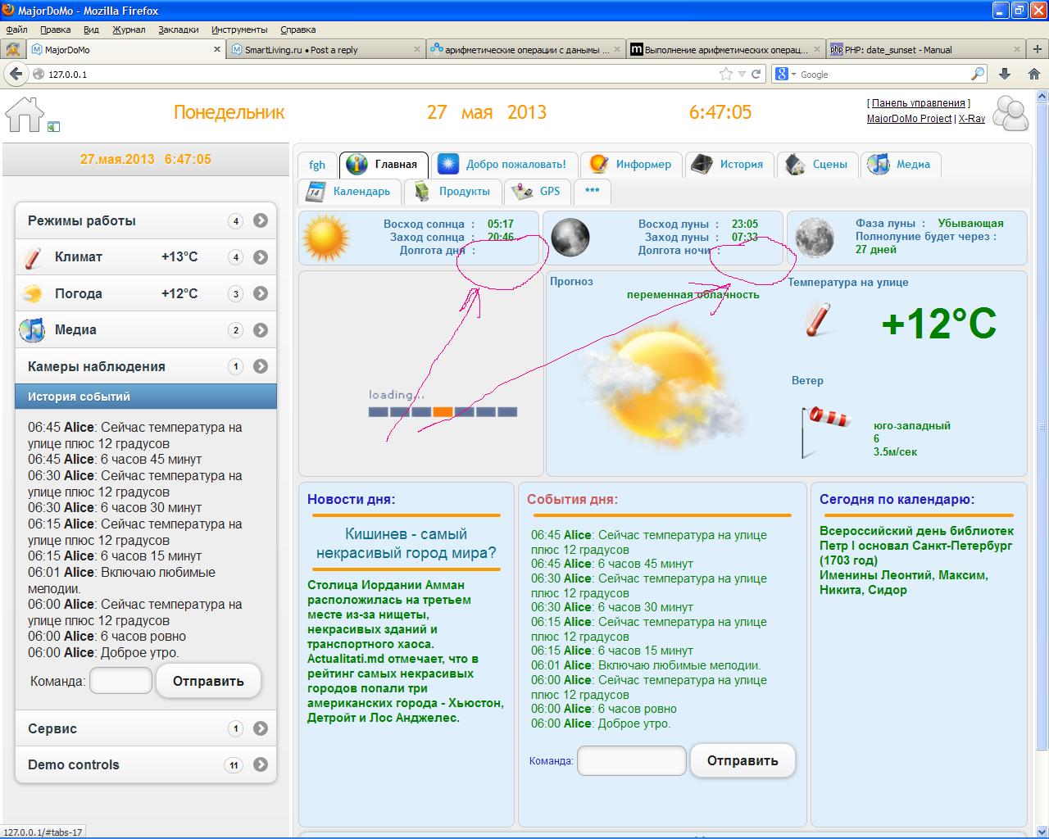Click the home house icon
Viewport: 1049px width, 839px height.
click(24, 114)
